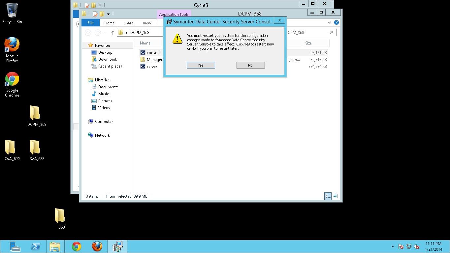Select the Google Chrome desktop shortcut
This screenshot has width=450, height=253.
pos(12,85)
